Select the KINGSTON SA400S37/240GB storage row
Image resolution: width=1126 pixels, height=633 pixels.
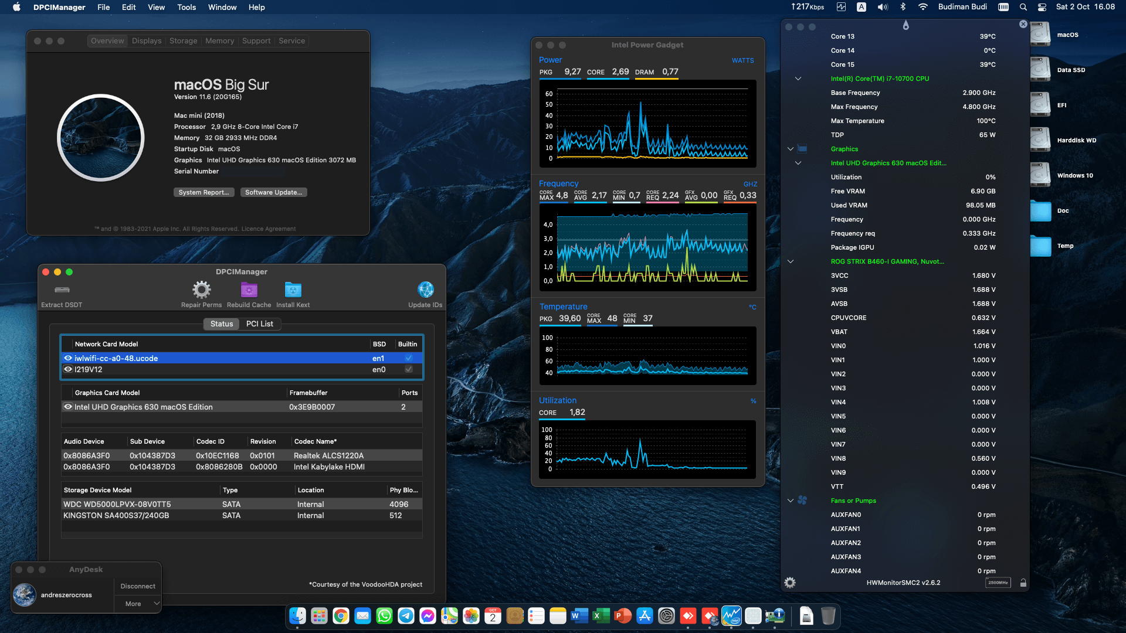(242, 516)
